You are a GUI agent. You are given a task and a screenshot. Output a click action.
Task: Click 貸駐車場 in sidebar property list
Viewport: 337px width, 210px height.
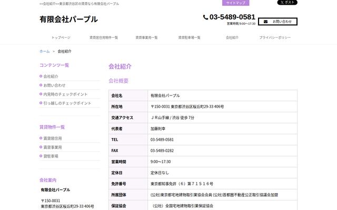coord(51,156)
